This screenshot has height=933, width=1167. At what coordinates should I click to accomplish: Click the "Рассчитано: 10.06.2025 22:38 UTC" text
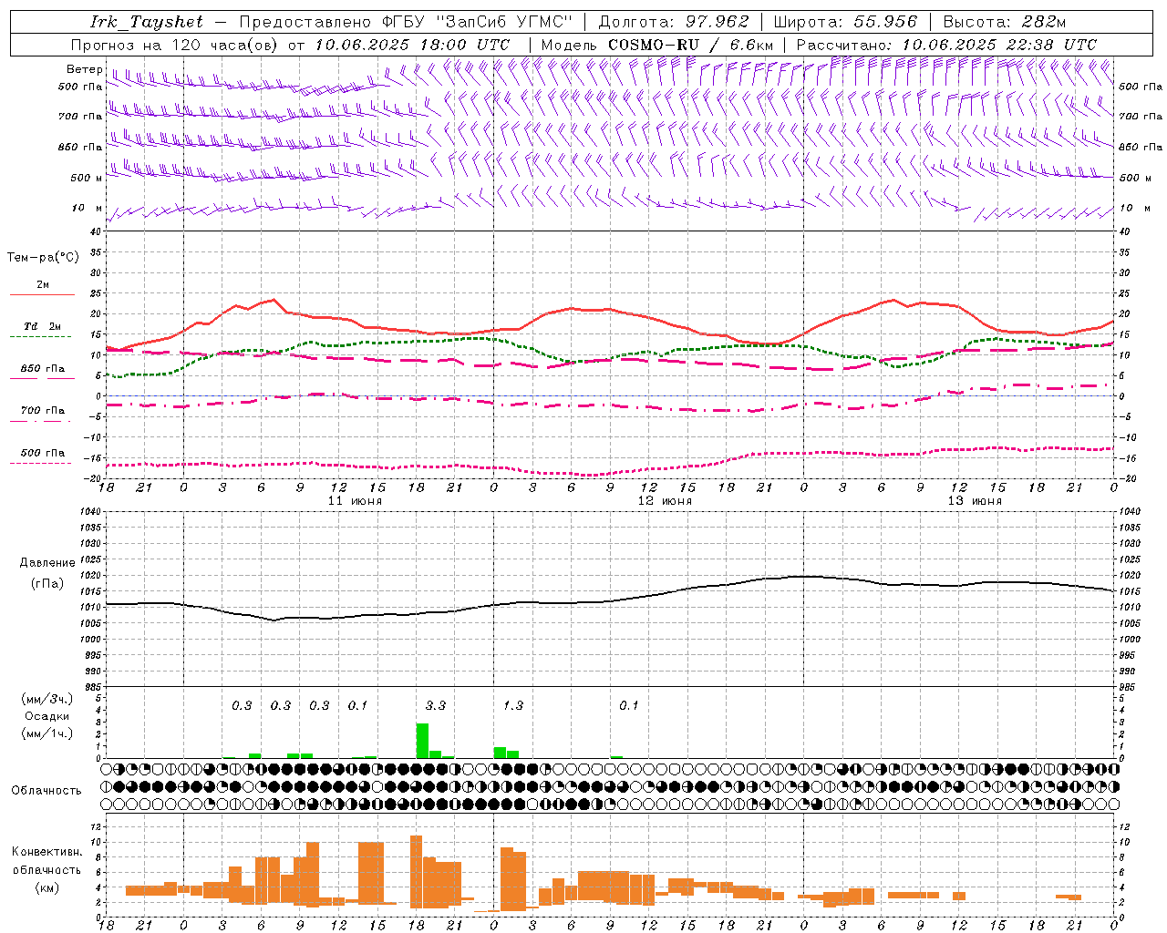946,45
